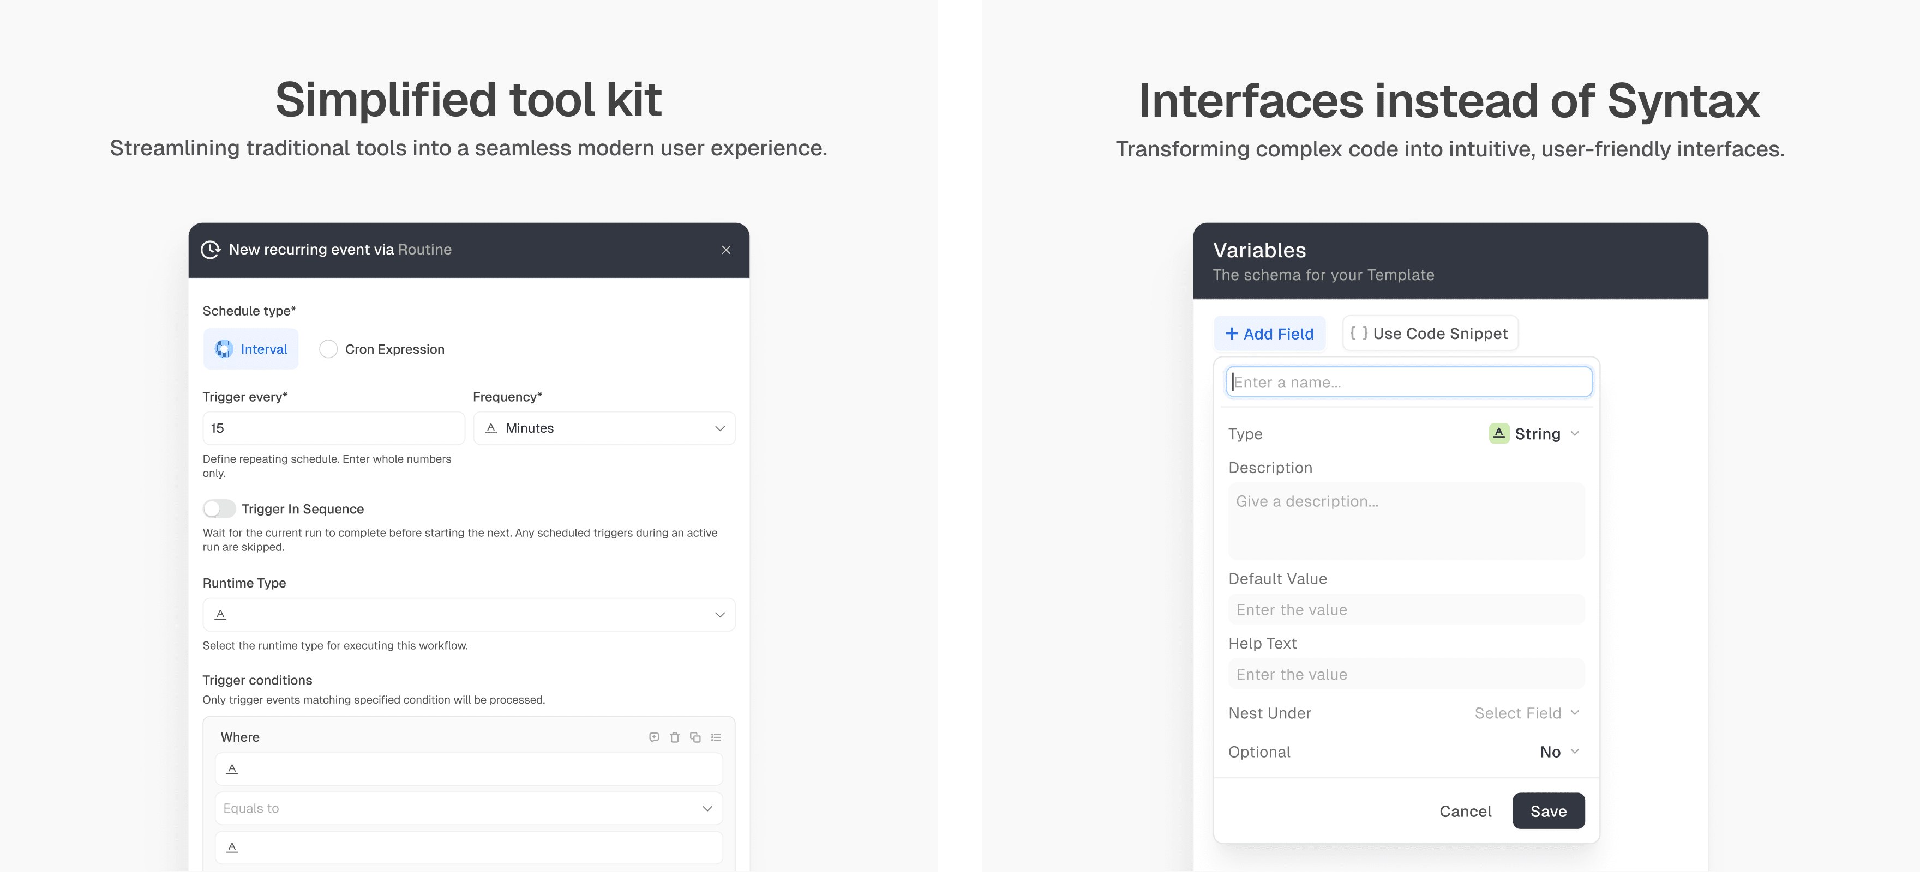Screen dimensions: 1920x872
Task: Click the Give a description text area
Action: pos(1407,520)
